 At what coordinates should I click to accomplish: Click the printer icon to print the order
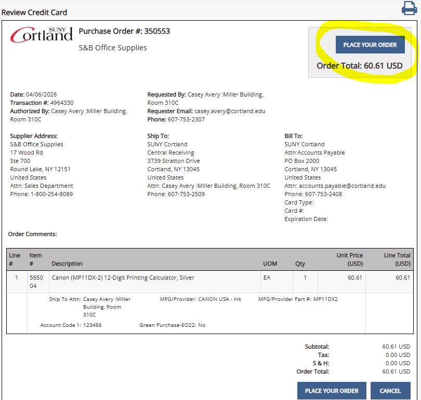click(x=407, y=9)
